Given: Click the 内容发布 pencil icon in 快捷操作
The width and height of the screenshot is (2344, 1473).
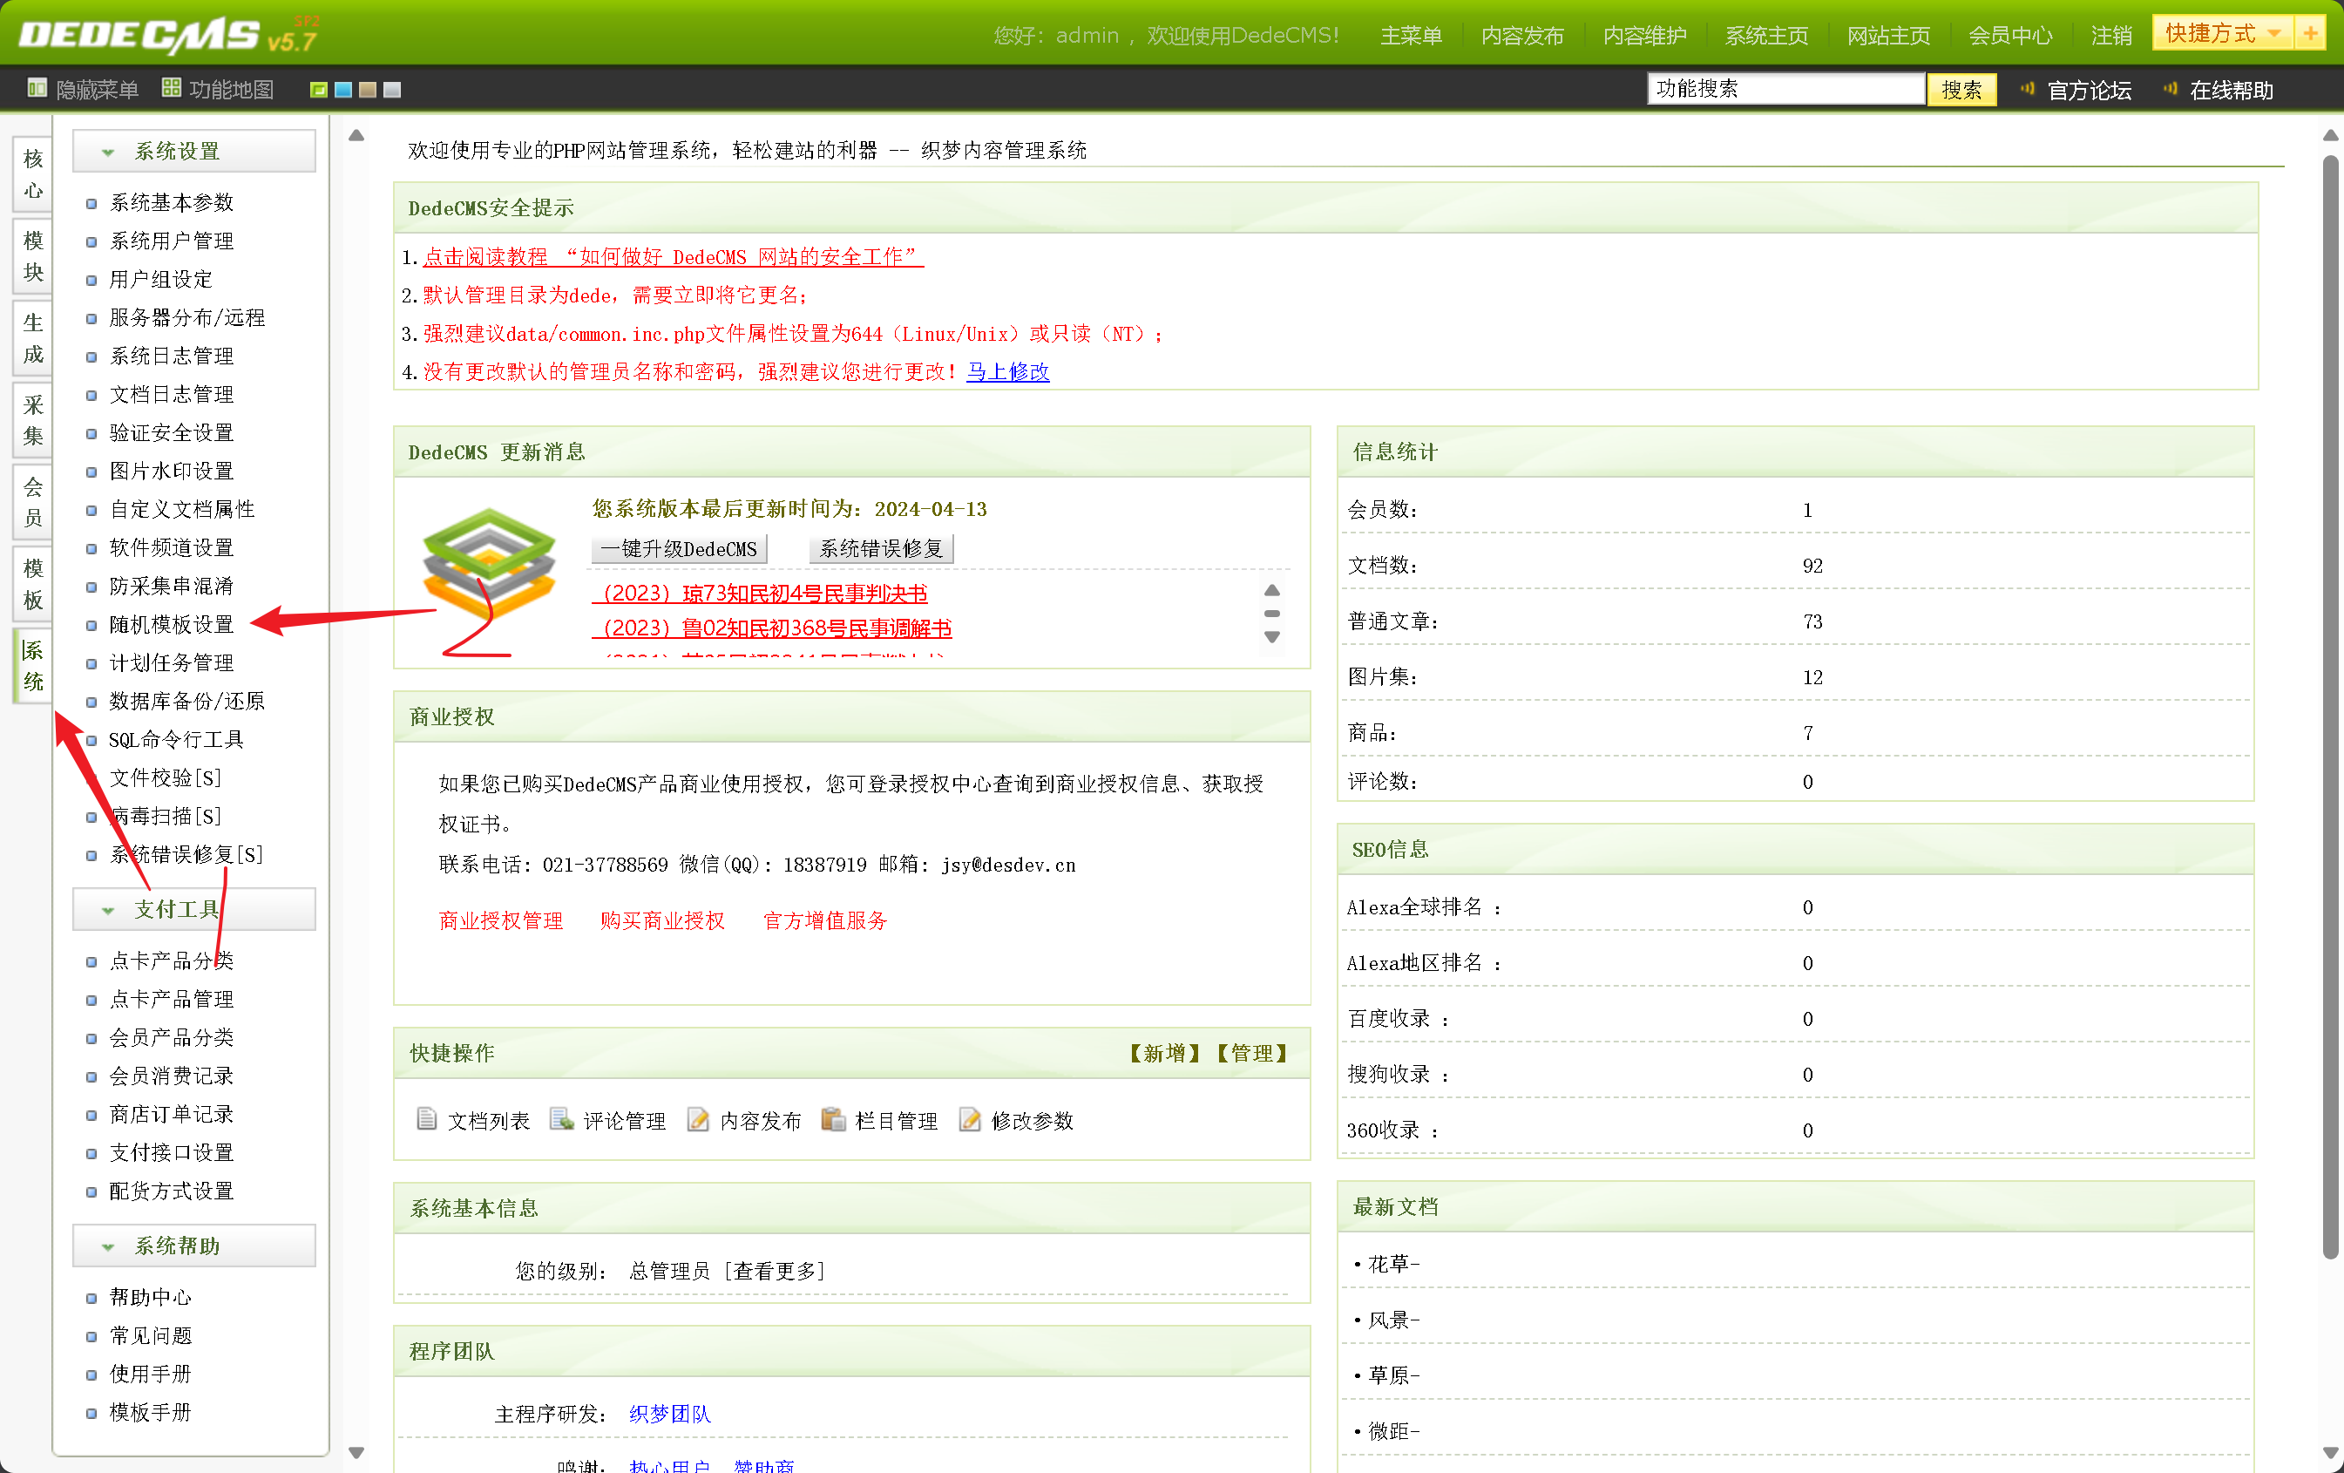Looking at the screenshot, I should point(698,1120).
